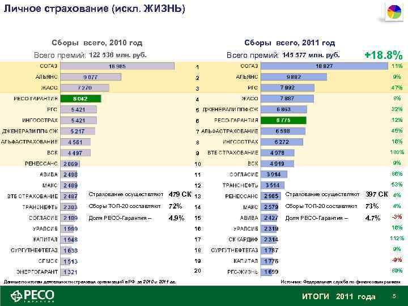Click the УРАЛСИБ value 2 319
Image resolution: width=408 pixels, height=306 pixels.
(271, 229)
